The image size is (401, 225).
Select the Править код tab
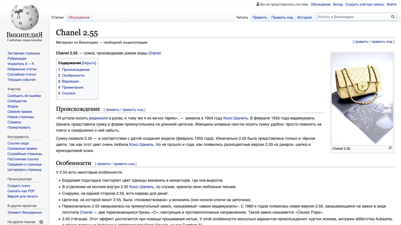(x=282, y=17)
